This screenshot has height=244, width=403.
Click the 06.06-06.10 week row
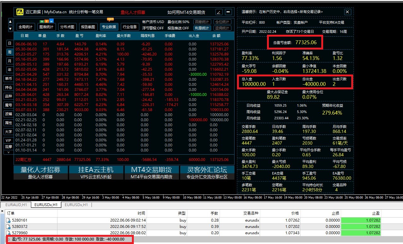(123, 44)
